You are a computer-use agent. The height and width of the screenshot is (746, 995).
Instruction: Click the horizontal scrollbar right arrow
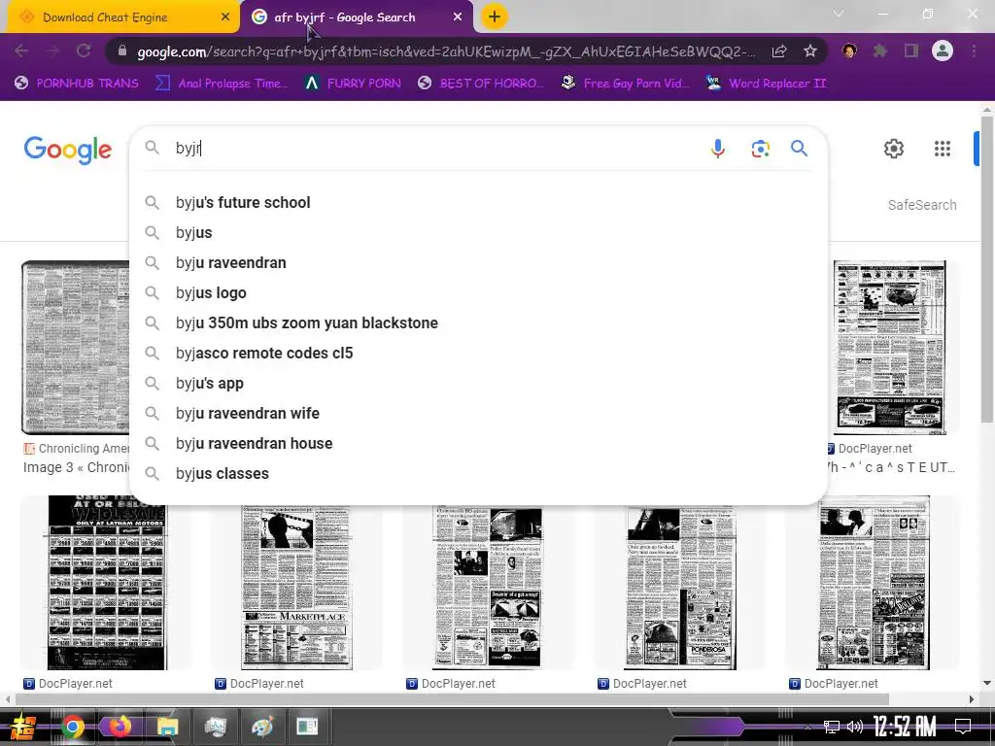971,699
